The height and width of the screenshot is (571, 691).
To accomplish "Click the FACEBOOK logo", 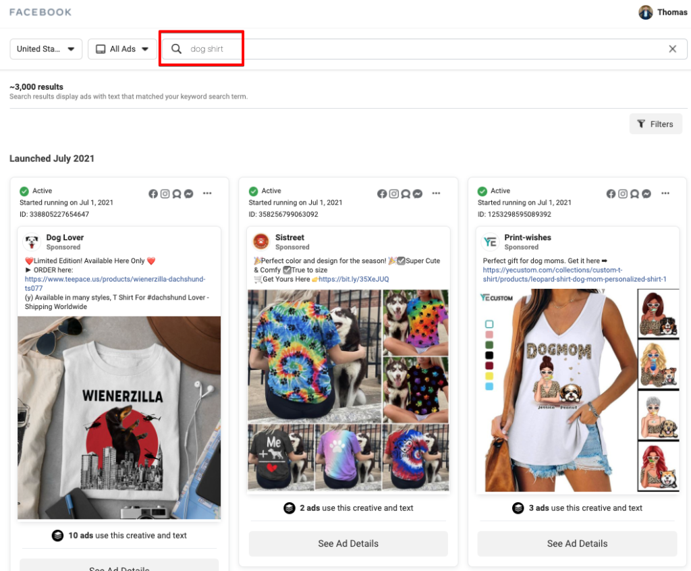I will tap(40, 12).
